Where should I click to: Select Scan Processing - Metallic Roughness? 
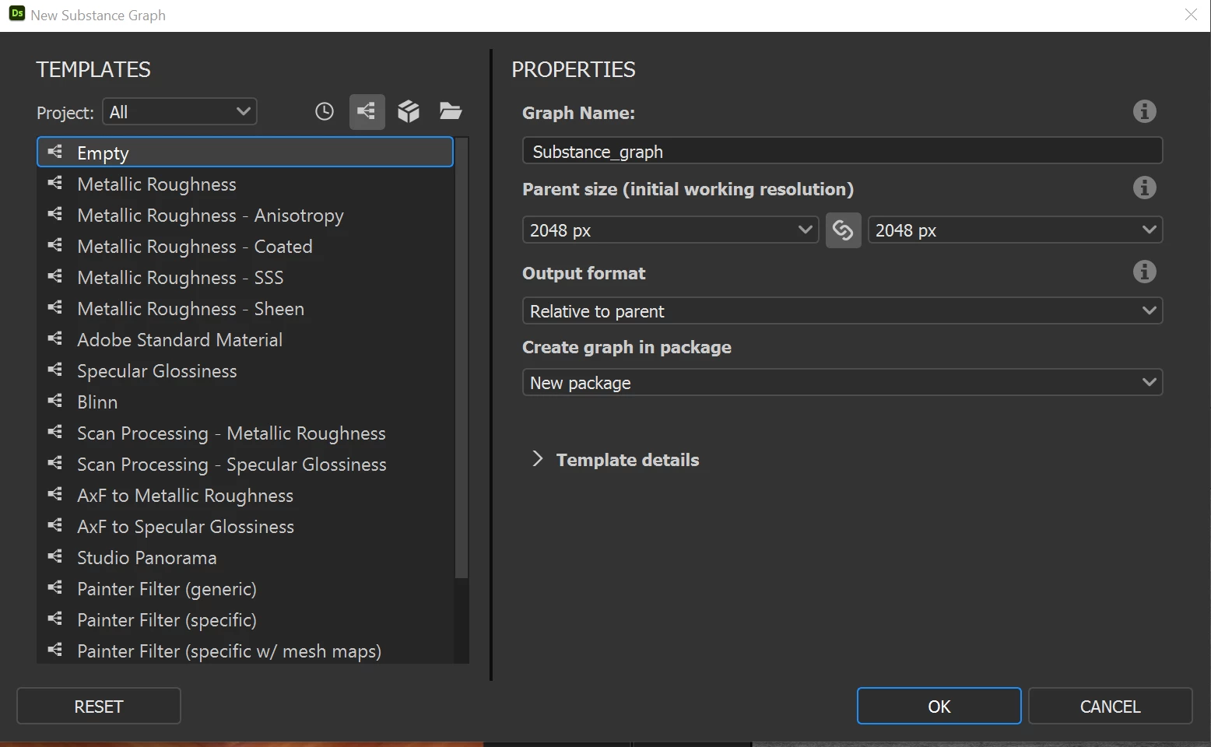(x=245, y=433)
